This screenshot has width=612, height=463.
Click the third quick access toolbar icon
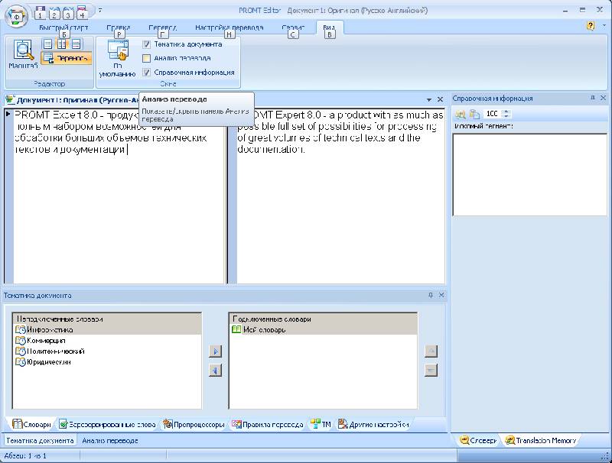(68, 11)
